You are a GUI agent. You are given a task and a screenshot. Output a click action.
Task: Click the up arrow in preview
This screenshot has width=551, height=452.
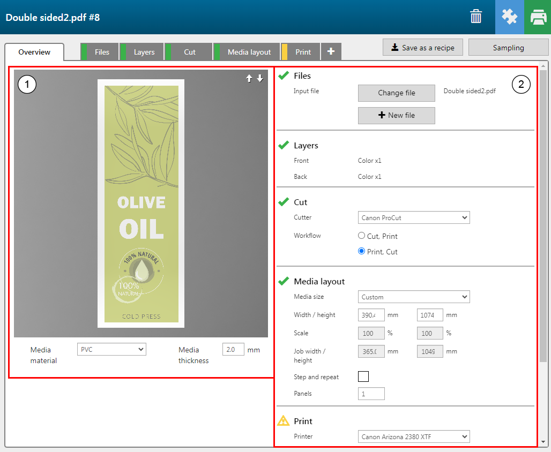pos(249,79)
